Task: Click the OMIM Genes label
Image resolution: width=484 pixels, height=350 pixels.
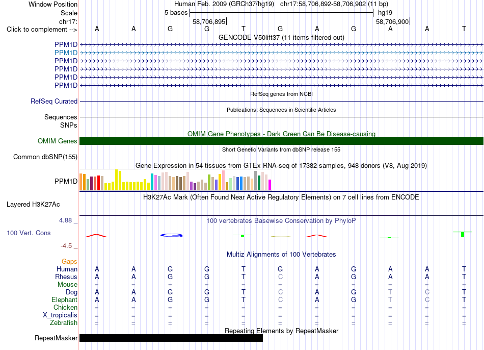Action: coord(58,141)
